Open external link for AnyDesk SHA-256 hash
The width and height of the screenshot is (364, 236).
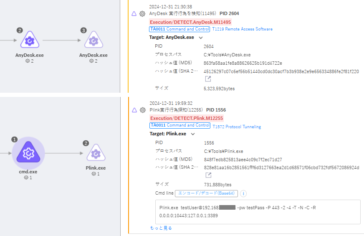[208, 79]
